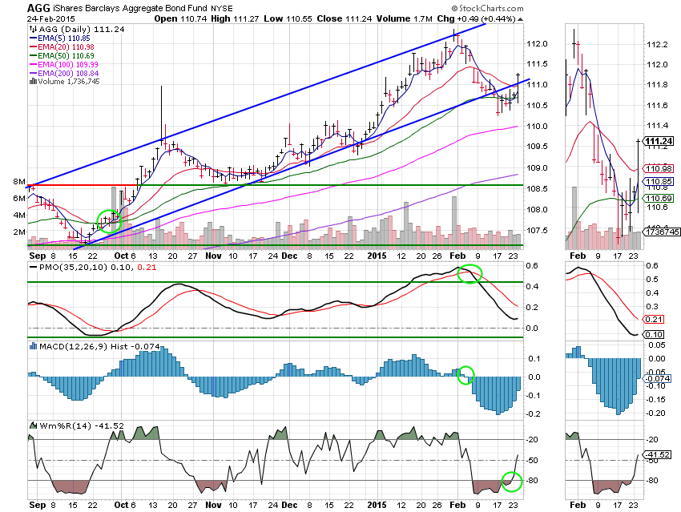The image size is (681, 512).
Task: Click the EMA(50) 110.69 legend entry
Action: point(66,55)
